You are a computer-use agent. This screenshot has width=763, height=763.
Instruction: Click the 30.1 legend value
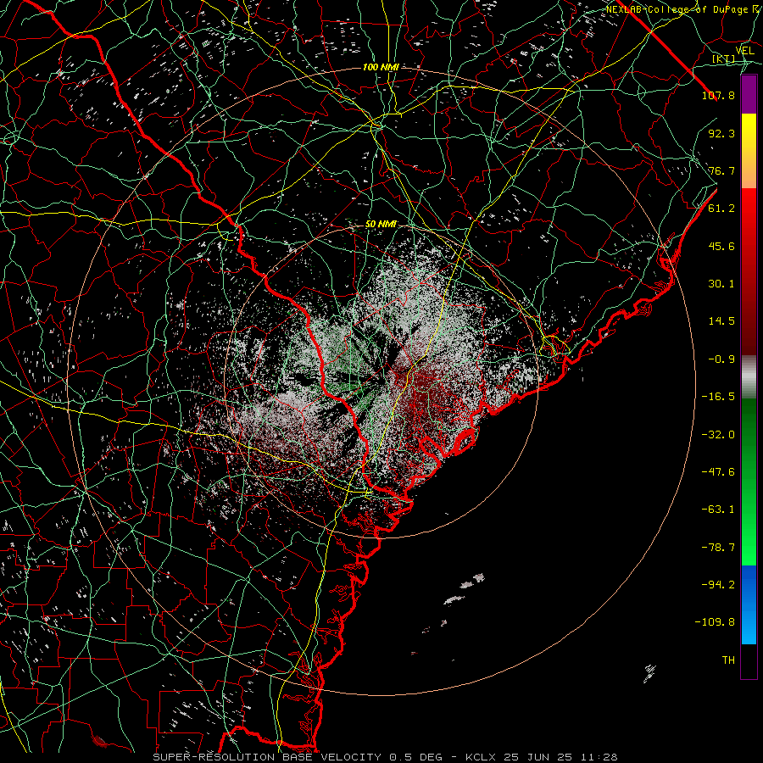[x=721, y=284]
